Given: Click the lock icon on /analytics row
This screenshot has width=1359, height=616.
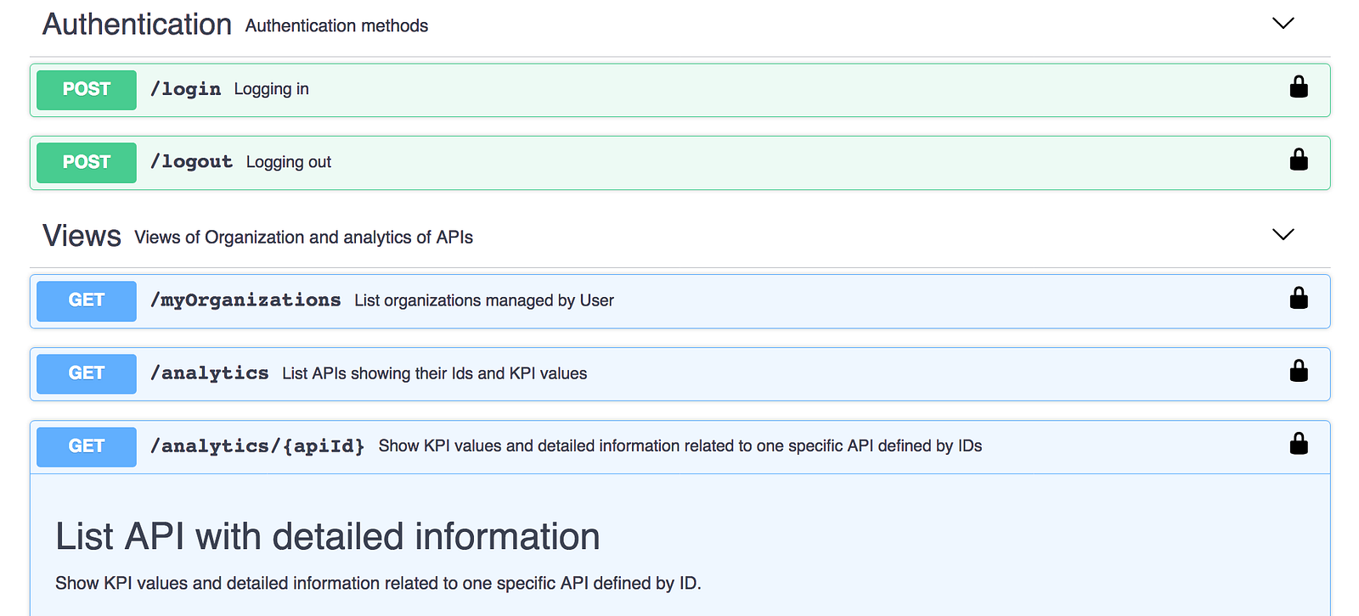Looking at the screenshot, I should click(1299, 372).
